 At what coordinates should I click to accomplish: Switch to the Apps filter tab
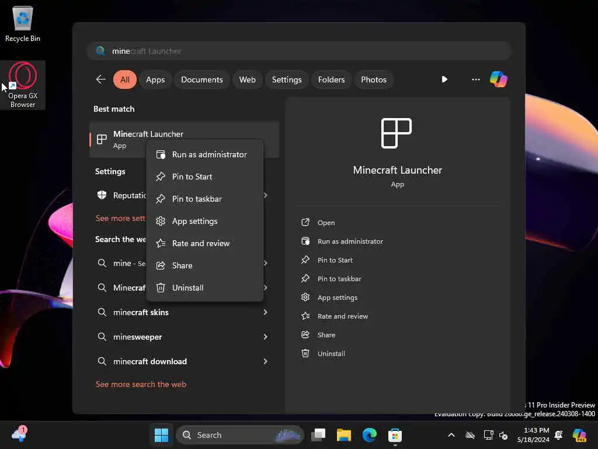[x=155, y=80]
